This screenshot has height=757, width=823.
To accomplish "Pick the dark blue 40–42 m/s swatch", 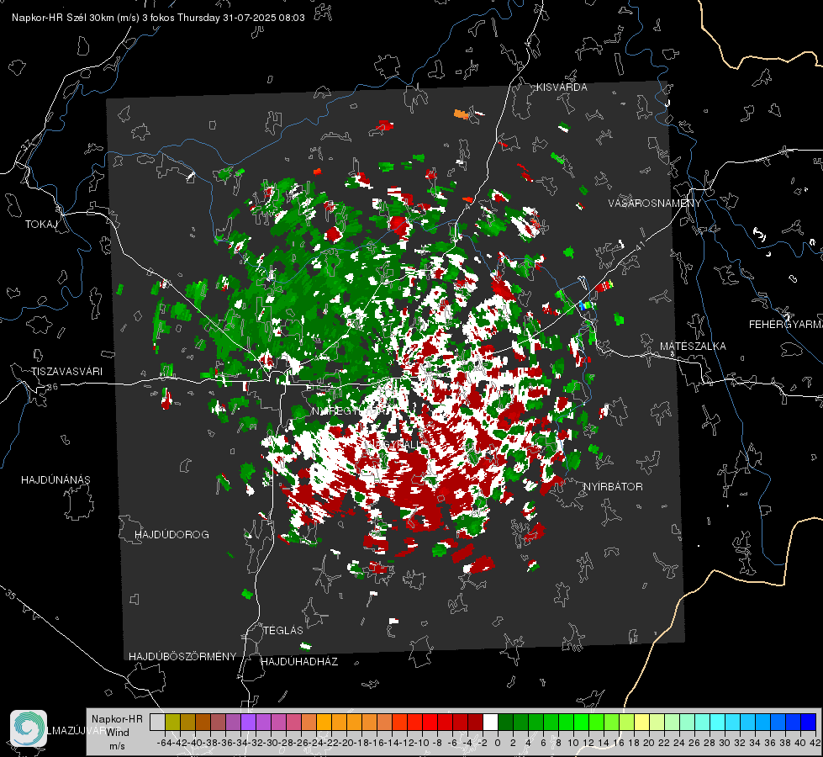I will tap(809, 722).
